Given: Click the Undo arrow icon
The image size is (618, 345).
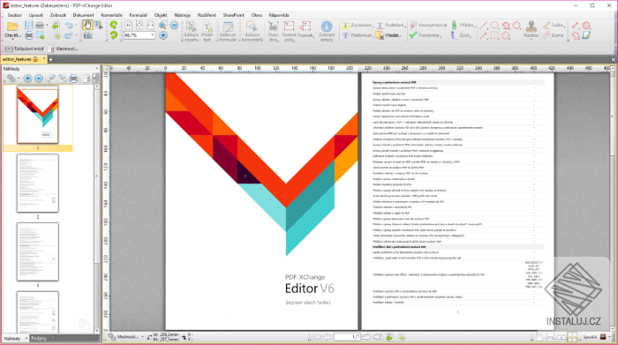Looking at the screenshot, I should [69, 26].
